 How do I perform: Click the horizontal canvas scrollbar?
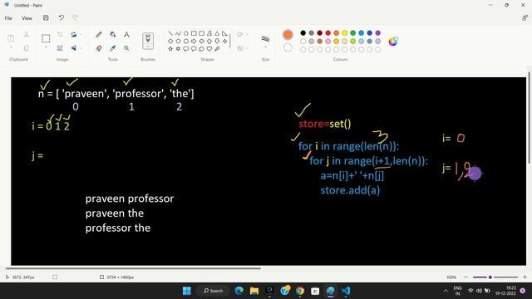tap(133, 268)
